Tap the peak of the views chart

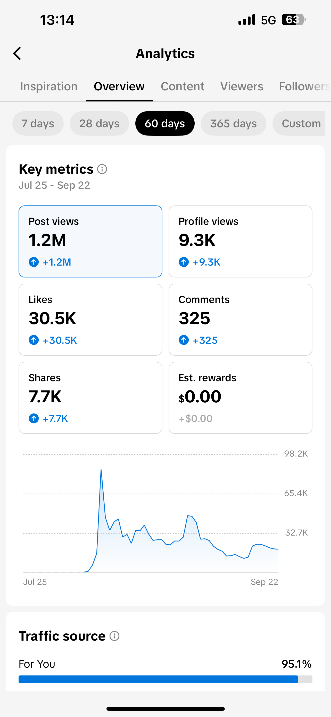[101, 470]
